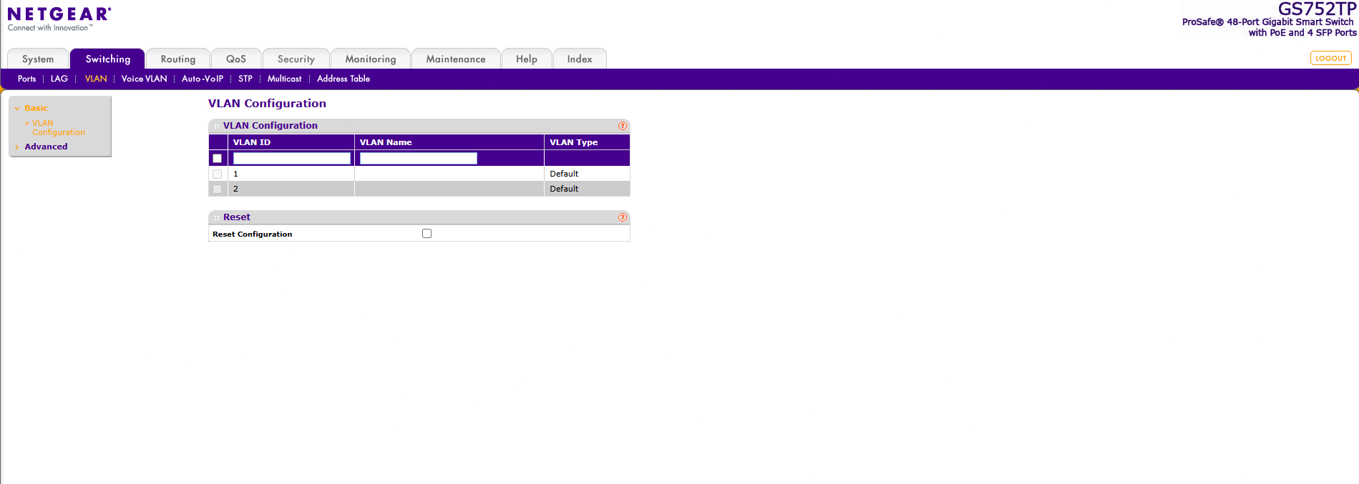
Task: Click the VLAN ID input field
Action: point(291,159)
